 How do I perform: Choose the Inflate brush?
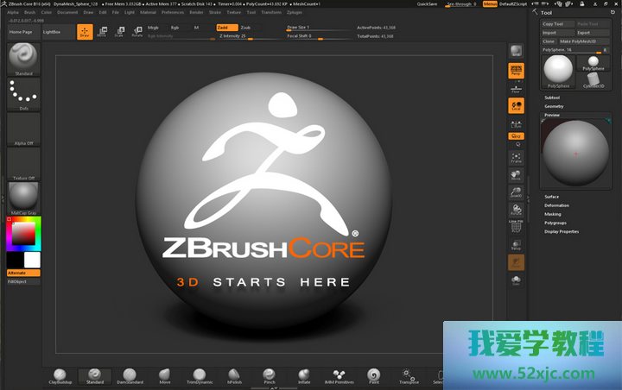(x=304, y=375)
